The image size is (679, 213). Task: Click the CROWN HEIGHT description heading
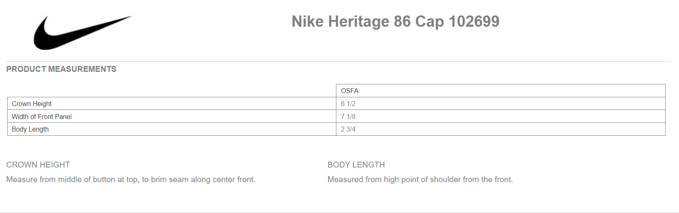coord(38,165)
